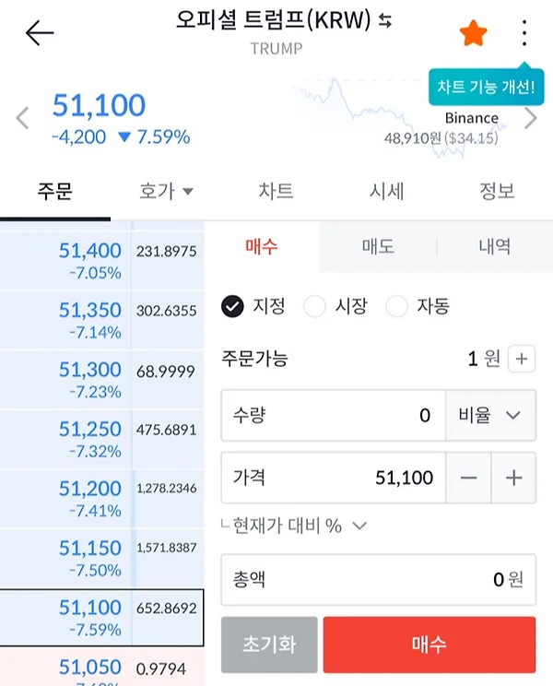Switch to the 매도 sell tab
This screenshot has height=686, width=553.
point(378,246)
